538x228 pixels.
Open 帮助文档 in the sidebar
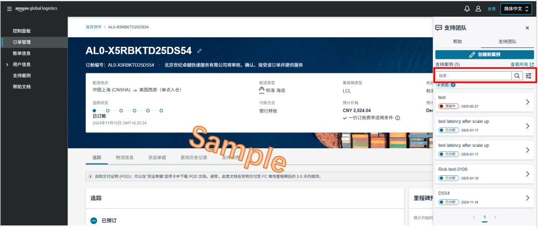tap(21, 87)
